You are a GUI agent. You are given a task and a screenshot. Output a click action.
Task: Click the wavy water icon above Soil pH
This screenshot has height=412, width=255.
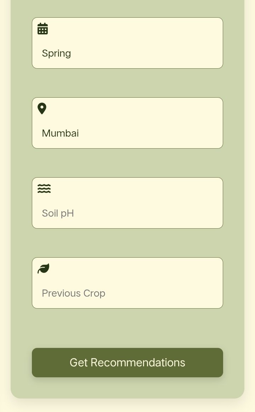click(44, 189)
